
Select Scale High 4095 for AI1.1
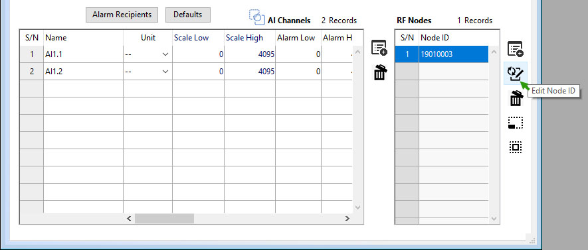click(x=250, y=54)
